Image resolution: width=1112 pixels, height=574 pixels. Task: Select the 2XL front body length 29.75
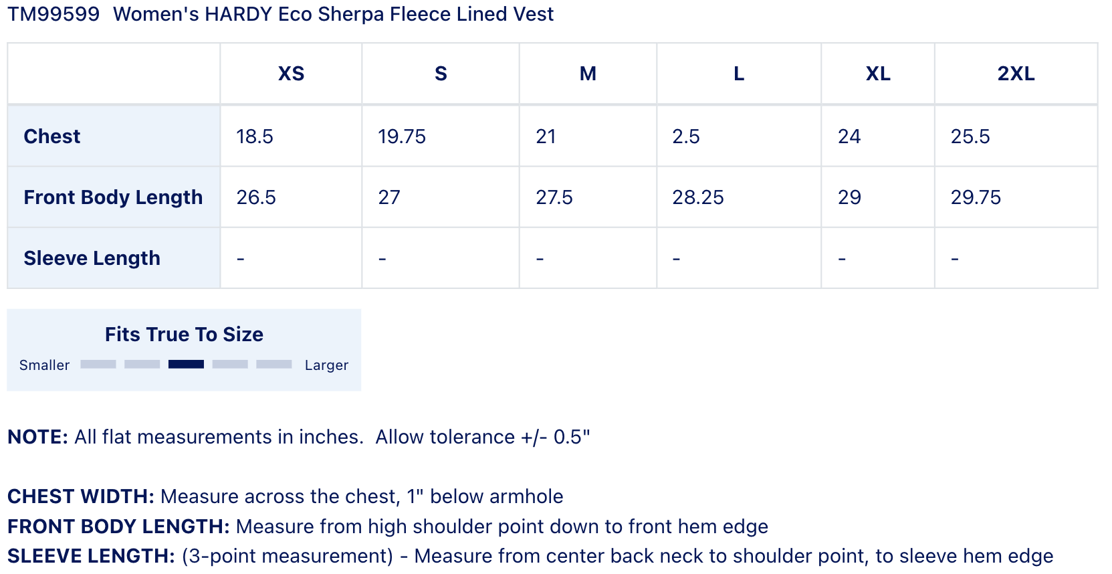[976, 197]
